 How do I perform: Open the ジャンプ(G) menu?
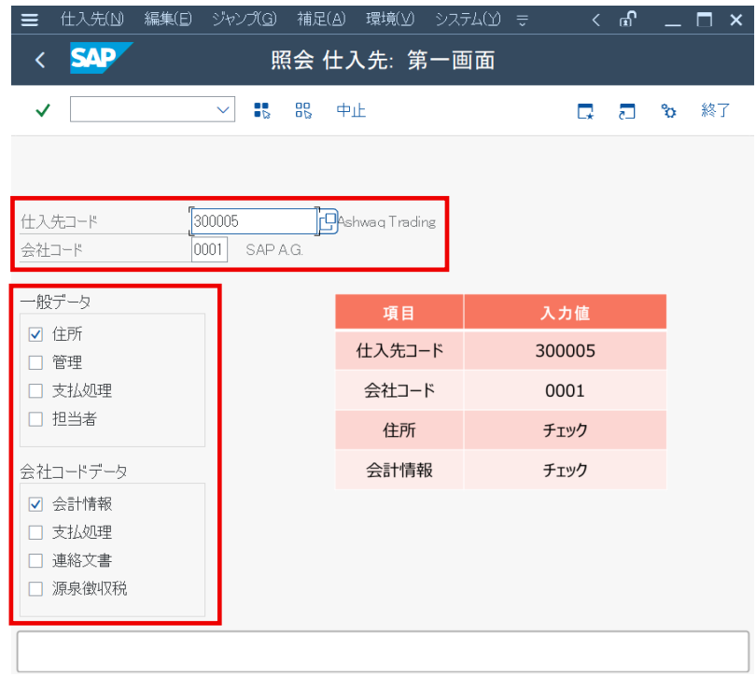[x=245, y=20]
